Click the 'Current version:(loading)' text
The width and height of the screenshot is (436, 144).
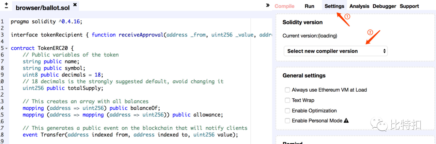pyautogui.click(x=310, y=36)
